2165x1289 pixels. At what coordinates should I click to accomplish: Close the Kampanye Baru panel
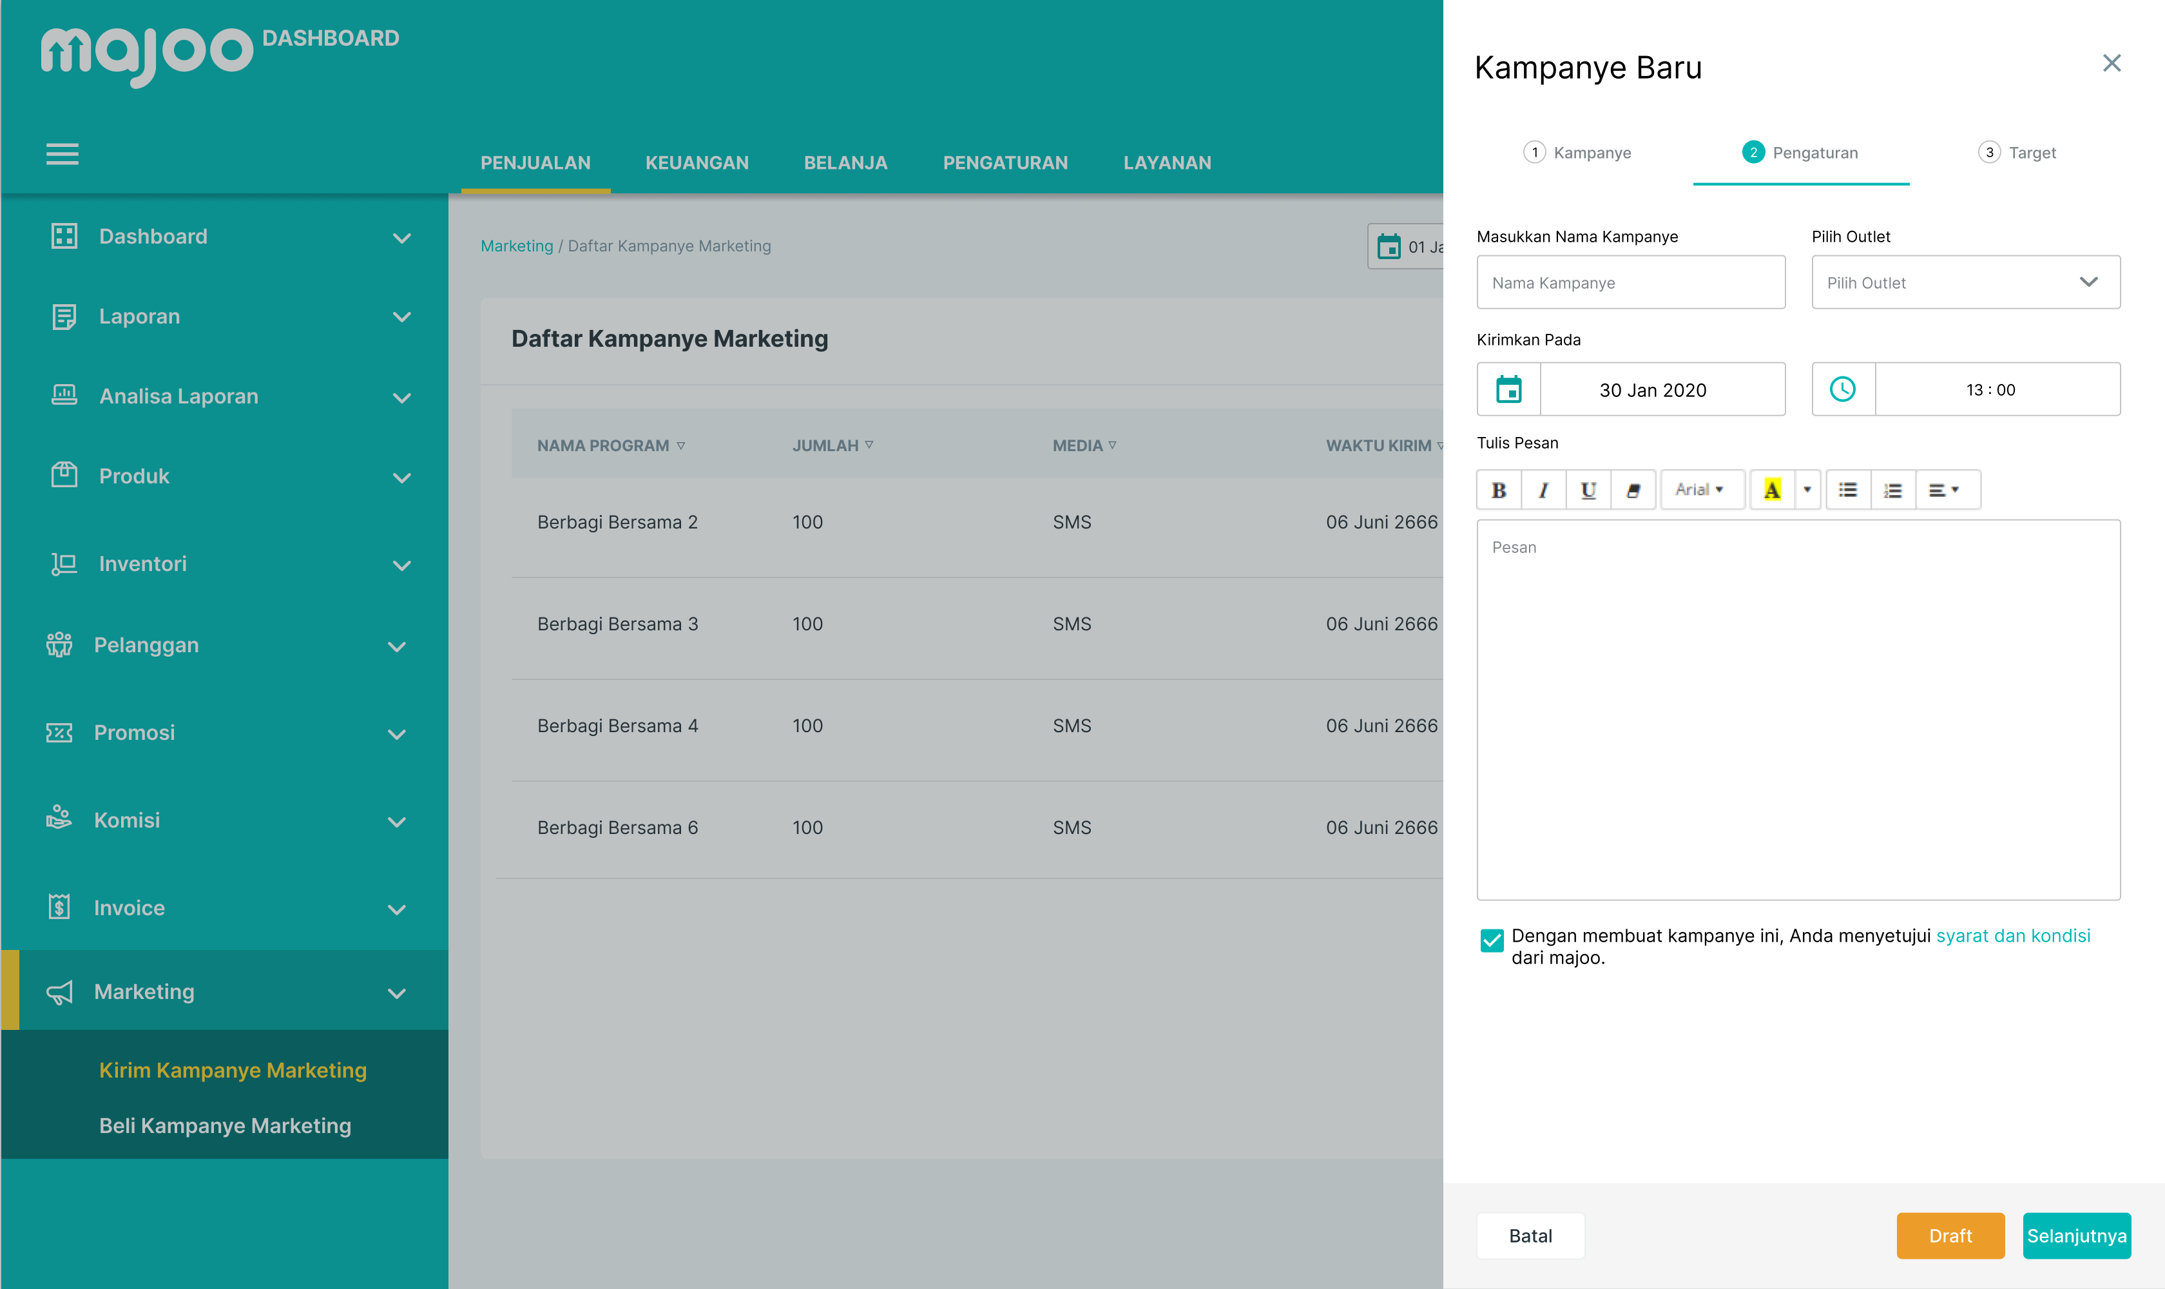point(2112,63)
